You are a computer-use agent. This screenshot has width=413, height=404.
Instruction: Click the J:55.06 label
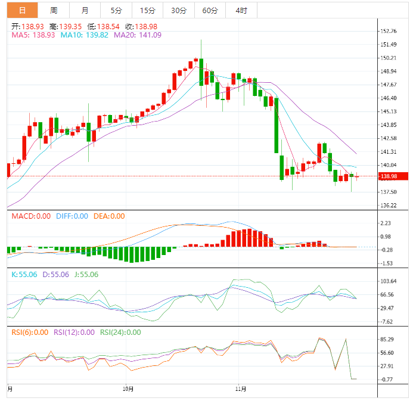click(x=86, y=275)
